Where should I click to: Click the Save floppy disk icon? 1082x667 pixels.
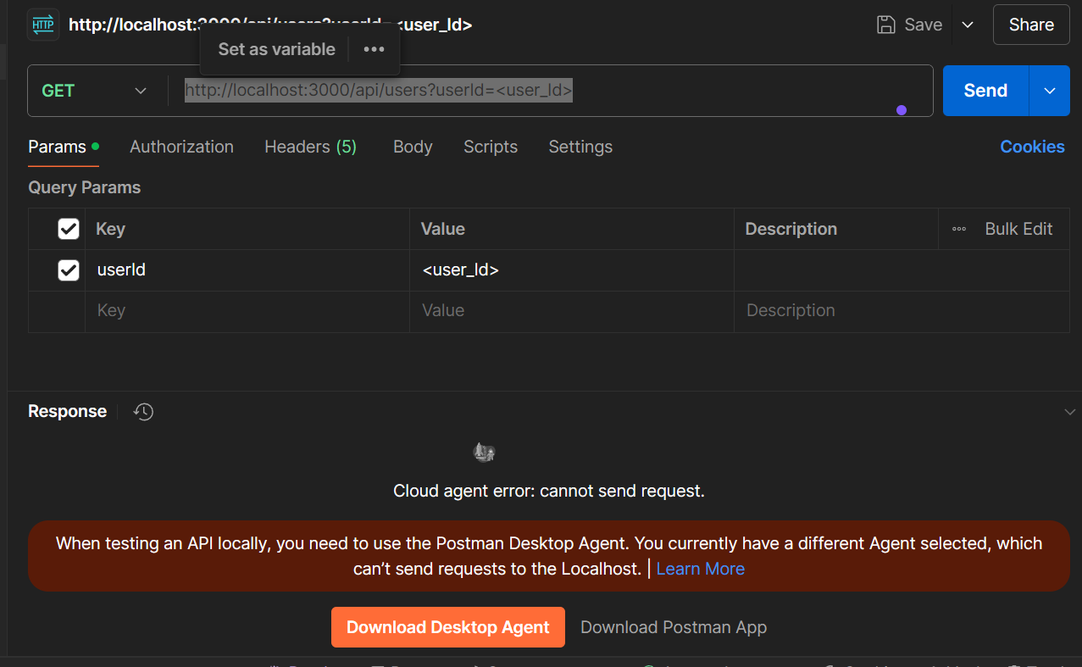pyautogui.click(x=885, y=25)
